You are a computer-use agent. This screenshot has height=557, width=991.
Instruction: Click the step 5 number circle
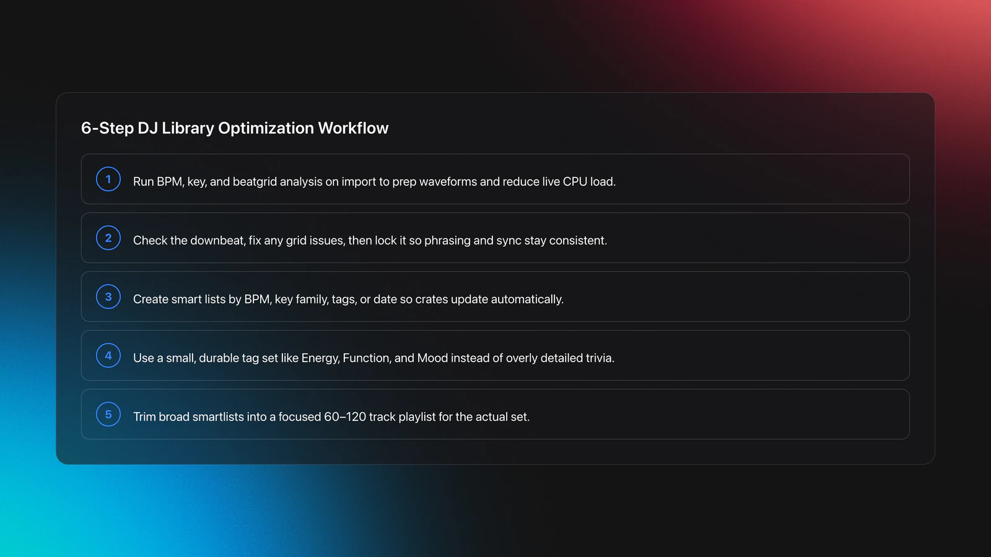pyautogui.click(x=108, y=414)
